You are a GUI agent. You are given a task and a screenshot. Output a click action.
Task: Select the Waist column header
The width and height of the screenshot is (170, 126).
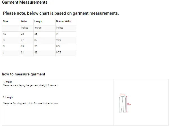click(24, 21)
